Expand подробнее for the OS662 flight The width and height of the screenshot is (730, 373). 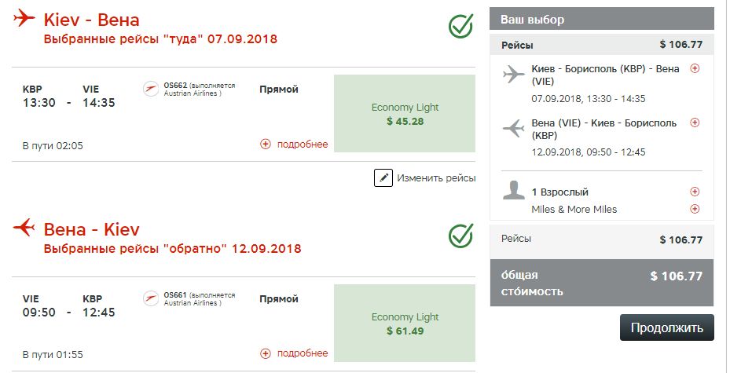[x=294, y=144]
